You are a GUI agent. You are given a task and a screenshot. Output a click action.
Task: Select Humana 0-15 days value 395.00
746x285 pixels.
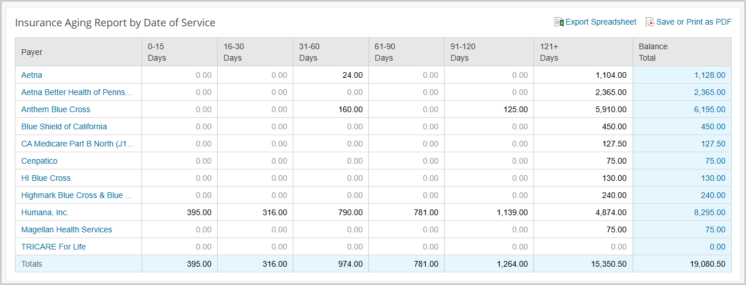[199, 212]
